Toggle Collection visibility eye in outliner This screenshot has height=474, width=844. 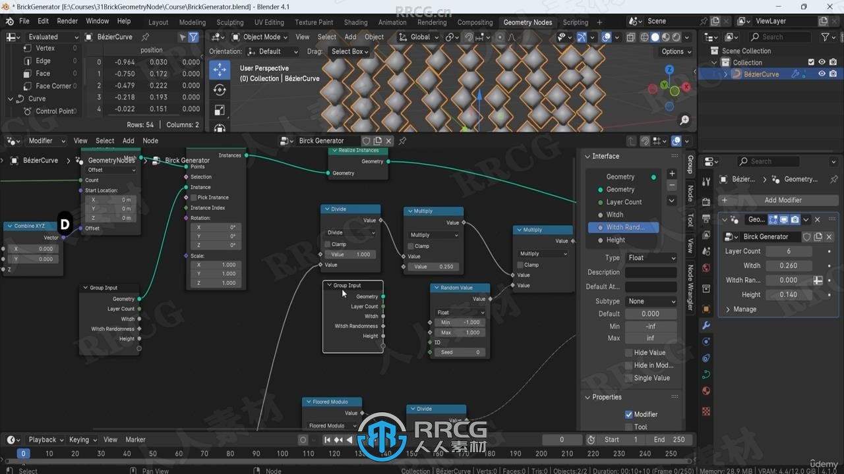tap(822, 63)
